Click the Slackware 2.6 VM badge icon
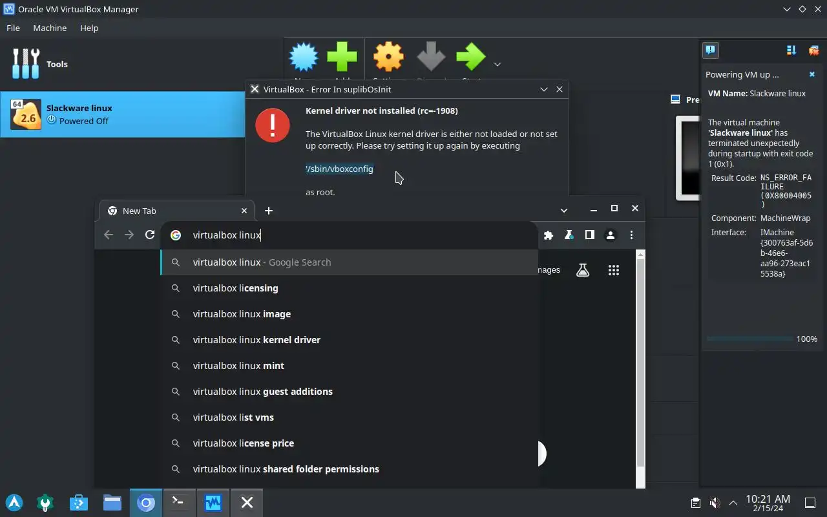Viewport: 827px width, 517px height. tap(26, 114)
